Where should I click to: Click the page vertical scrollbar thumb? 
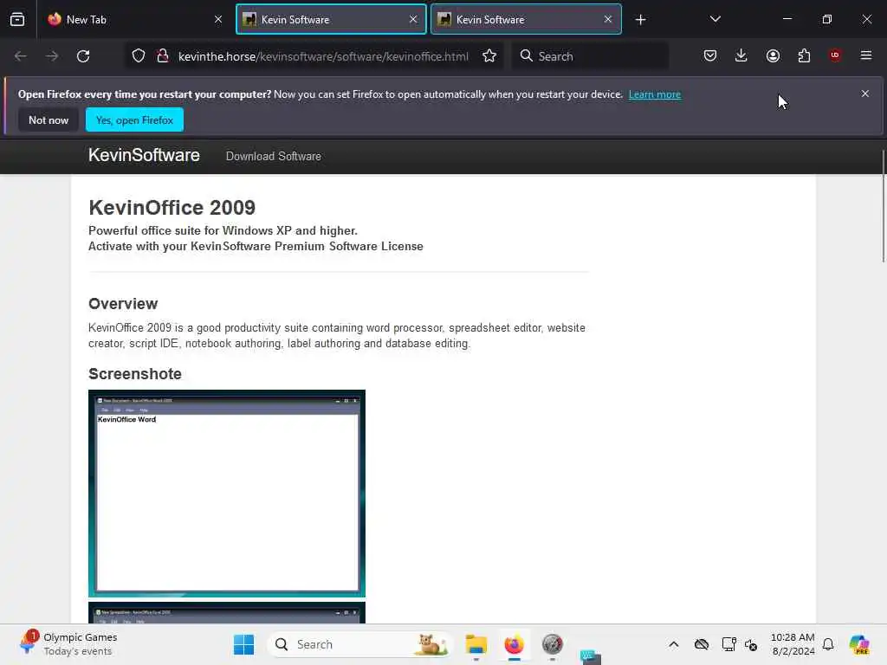coord(883,206)
